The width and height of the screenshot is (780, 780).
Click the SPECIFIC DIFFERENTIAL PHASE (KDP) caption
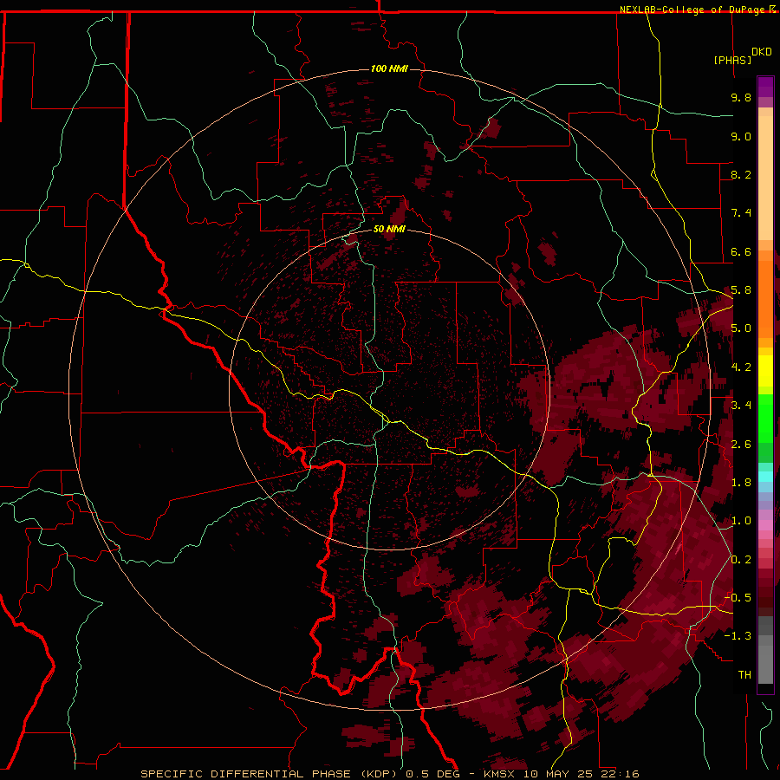(x=270, y=774)
